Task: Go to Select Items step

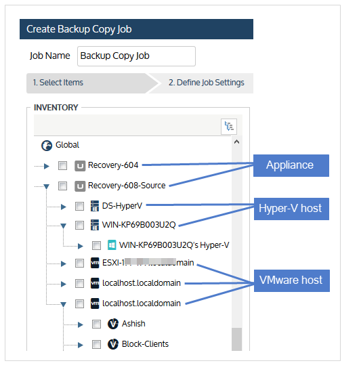Action: coord(58,83)
